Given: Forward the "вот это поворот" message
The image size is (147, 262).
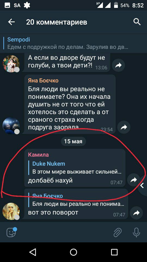Looking at the screenshot, I should coord(136,213).
